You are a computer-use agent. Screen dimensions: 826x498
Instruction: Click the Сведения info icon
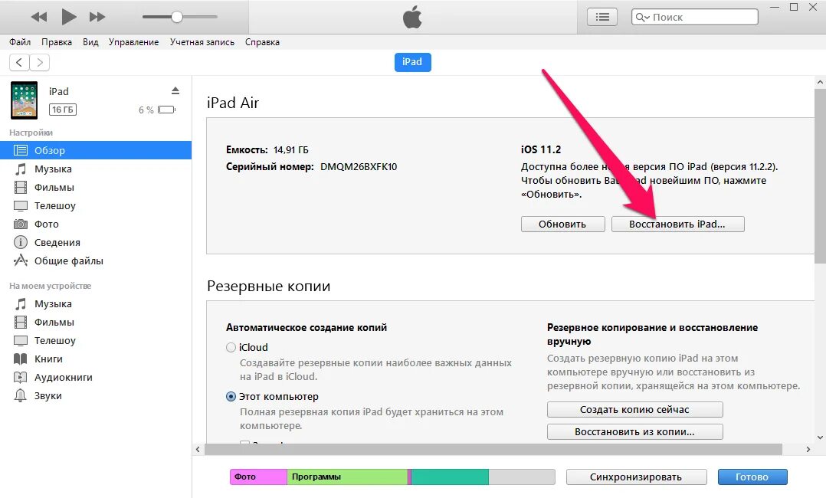(x=21, y=242)
